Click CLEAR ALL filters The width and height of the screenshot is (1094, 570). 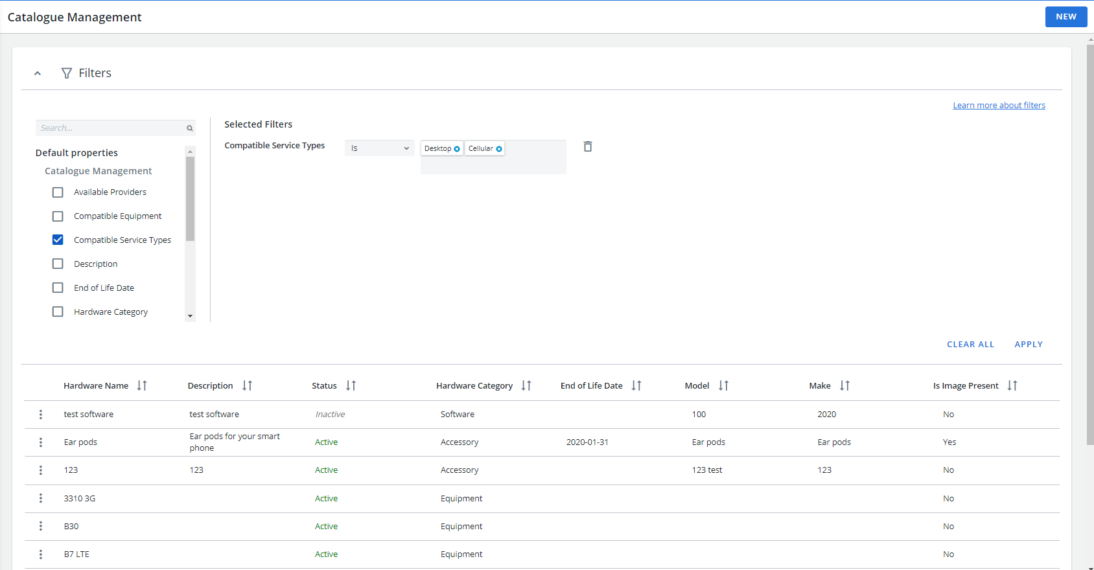pyautogui.click(x=970, y=345)
